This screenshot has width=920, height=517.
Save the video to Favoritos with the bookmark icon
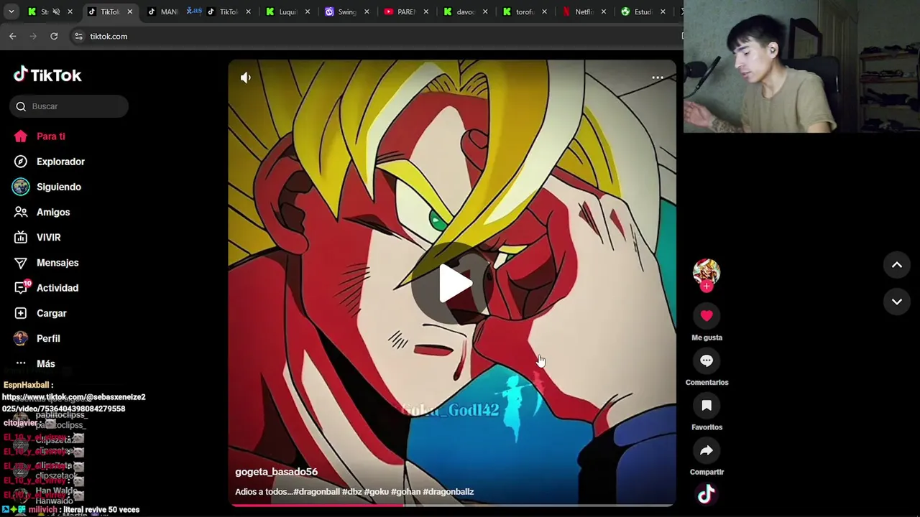click(x=707, y=406)
